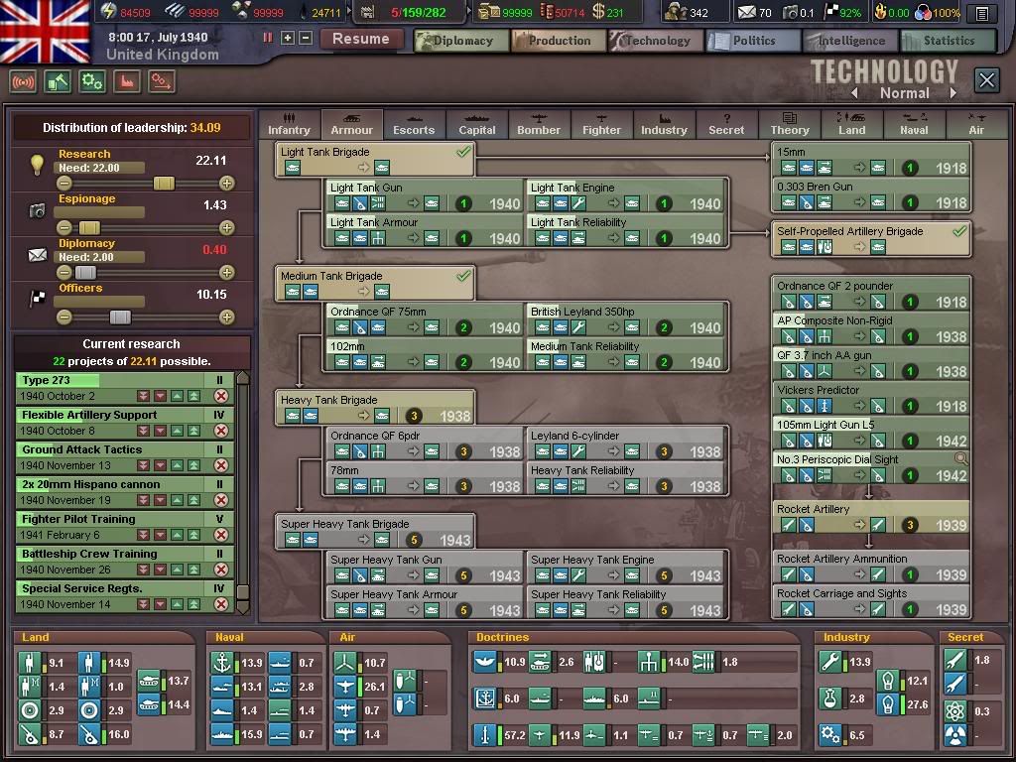Select the Heavy Tank Brigade technology
1016x762 pixels.
point(375,408)
